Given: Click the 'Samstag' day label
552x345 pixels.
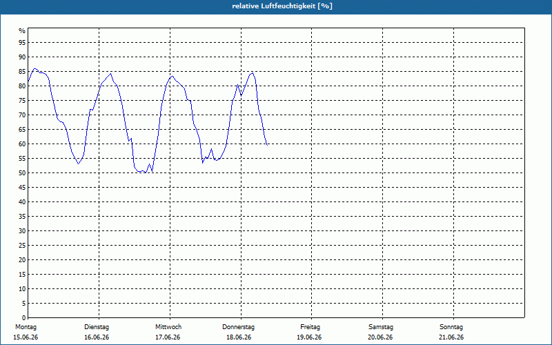Looking at the screenshot, I should (x=381, y=327).
